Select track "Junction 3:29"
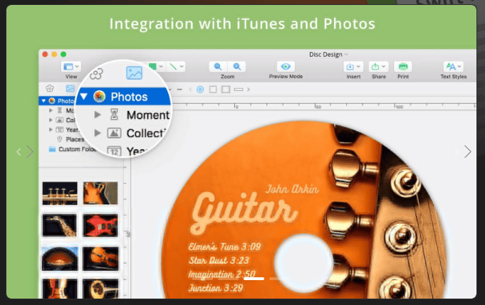This screenshot has height=305, width=485. (x=216, y=288)
